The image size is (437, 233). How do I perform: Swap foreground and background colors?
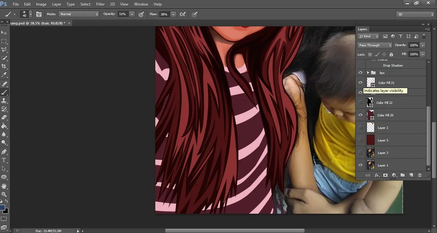[x=6, y=201]
